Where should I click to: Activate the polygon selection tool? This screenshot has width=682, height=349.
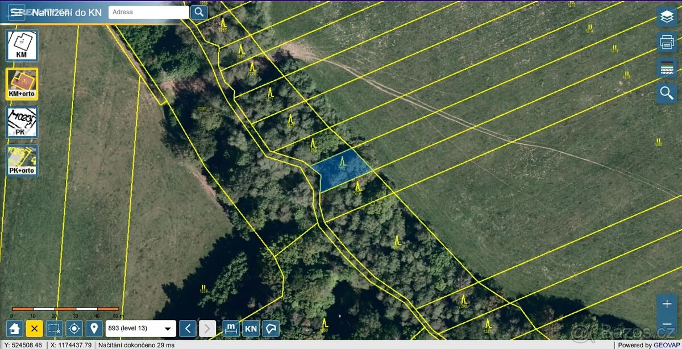click(x=271, y=328)
